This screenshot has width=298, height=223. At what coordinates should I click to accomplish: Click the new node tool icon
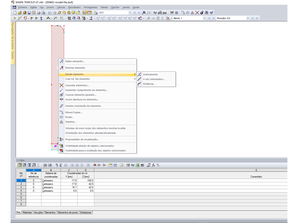[x=15, y=18]
